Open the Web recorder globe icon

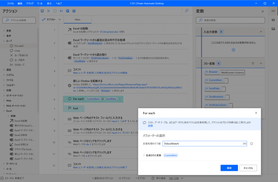[67, 11]
